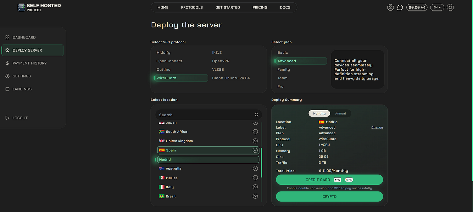Click the Change label link
This screenshot has width=473, height=212.
click(377, 128)
